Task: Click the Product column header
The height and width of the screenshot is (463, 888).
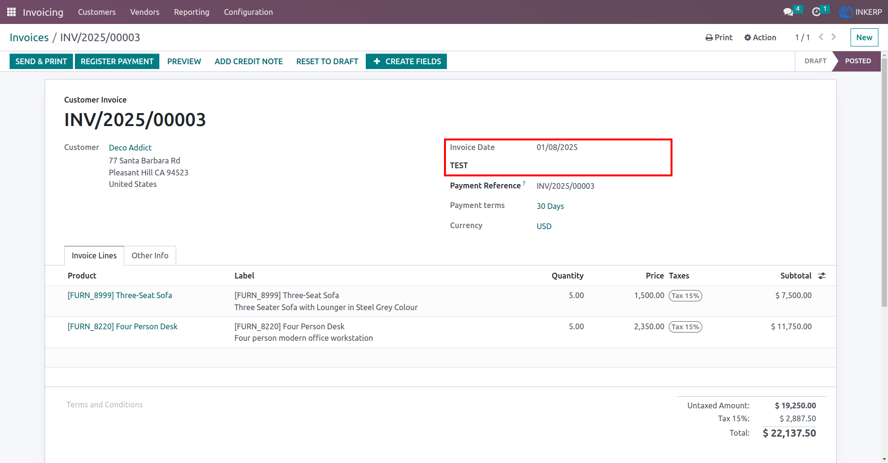Action: click(82, 276)
